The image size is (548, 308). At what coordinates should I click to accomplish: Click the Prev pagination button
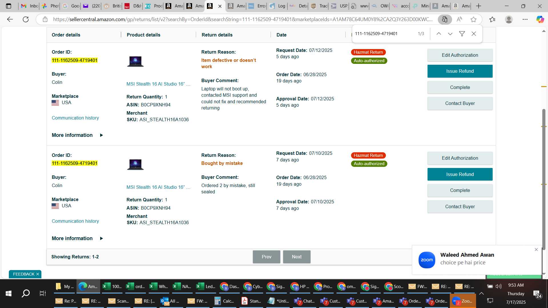pos(266,257)
